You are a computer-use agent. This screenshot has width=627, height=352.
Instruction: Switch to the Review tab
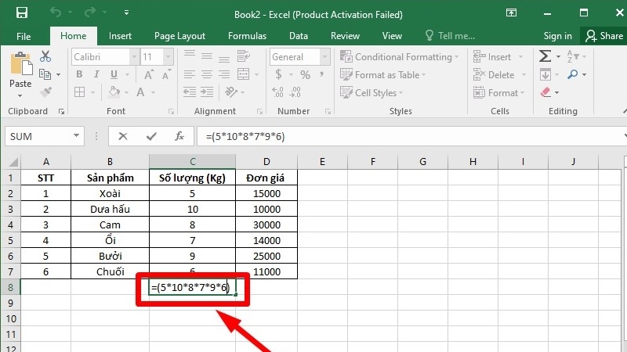345,36
